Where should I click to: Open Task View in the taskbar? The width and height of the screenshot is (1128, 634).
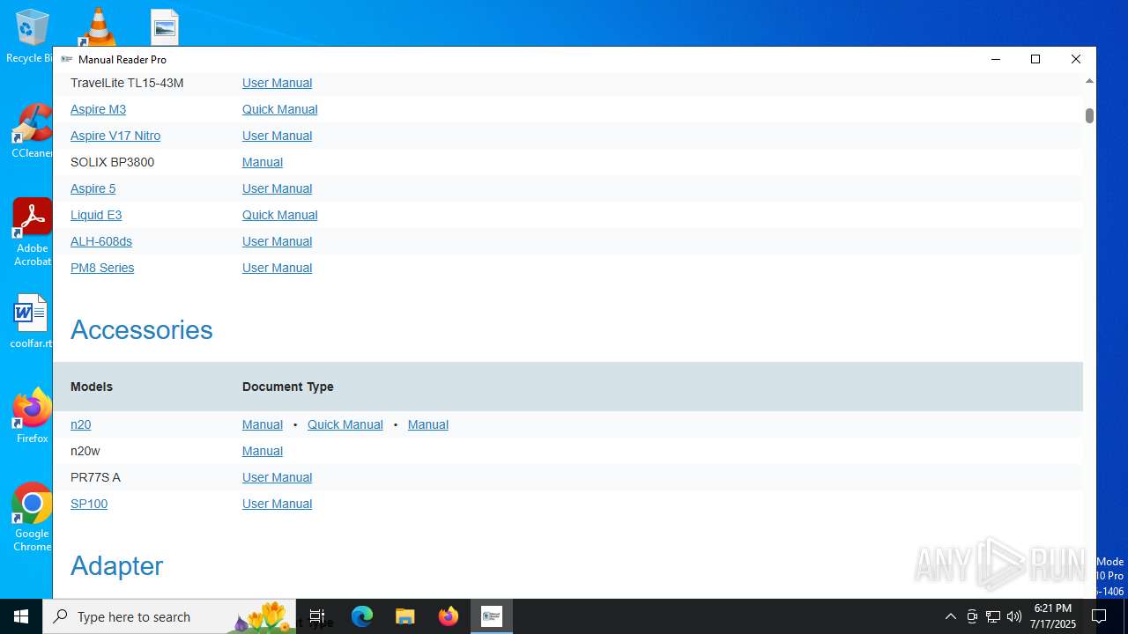point(317,616)
